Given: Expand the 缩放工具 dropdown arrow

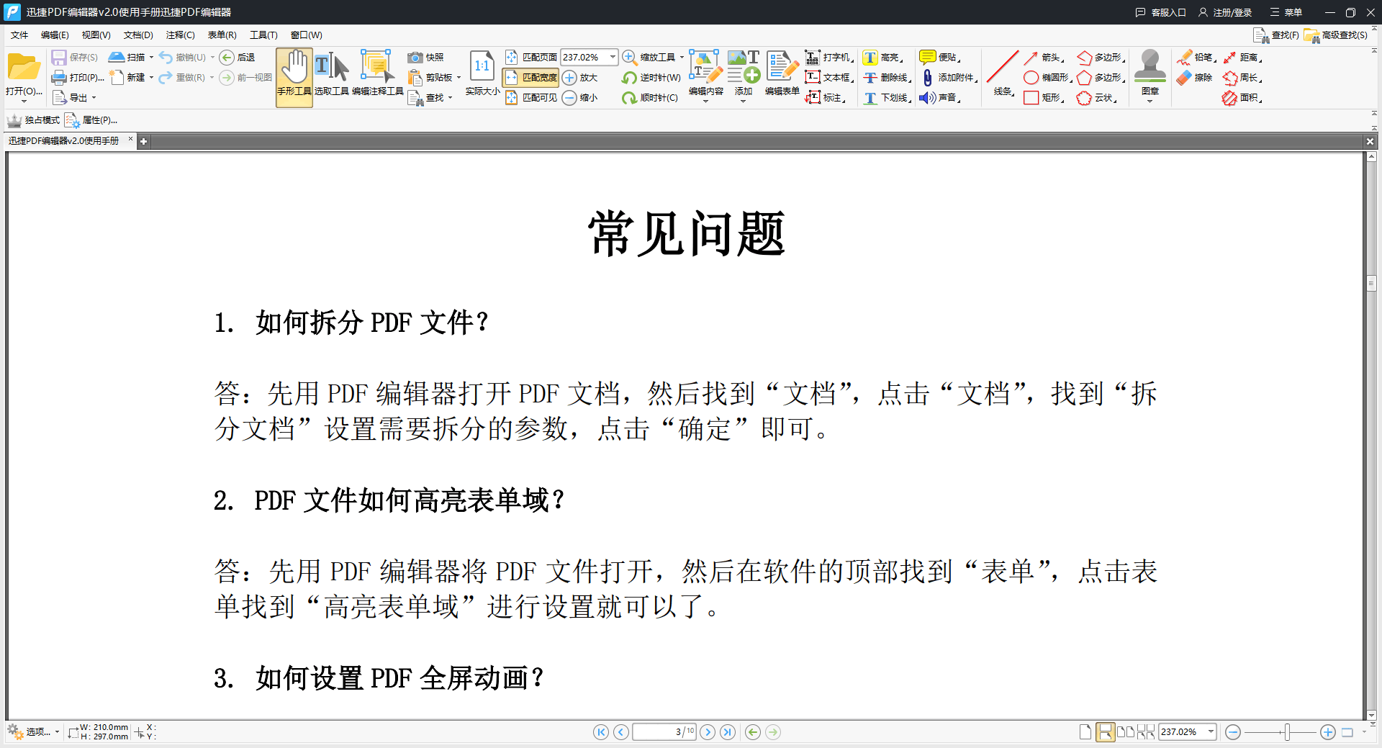Looking at the screenshot, I should pos(682,57).
